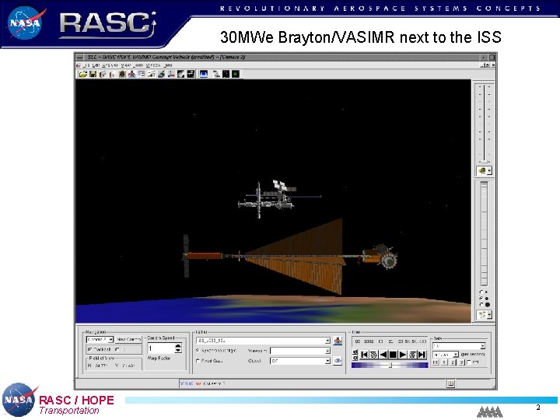Select the Synchronous flight radio button
The image size is (560, 420).
pyautogui.click(x=198, y=351)
